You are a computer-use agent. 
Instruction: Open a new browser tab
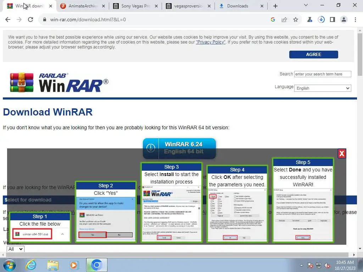point(275,6)
